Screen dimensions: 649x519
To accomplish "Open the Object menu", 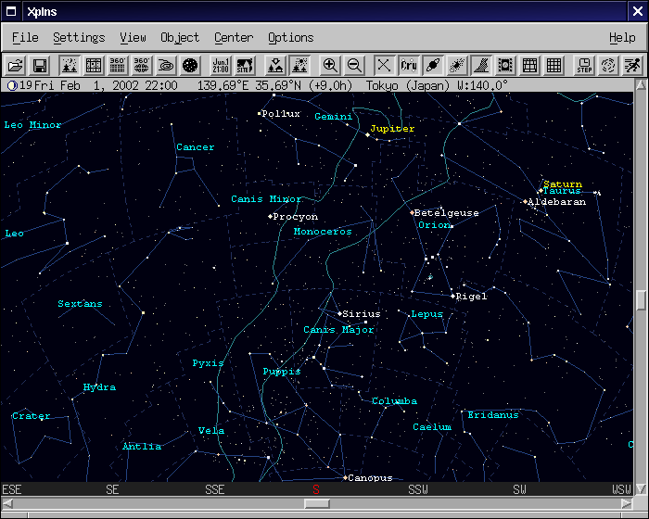I will pyautogui.click(x=180, y=38).
